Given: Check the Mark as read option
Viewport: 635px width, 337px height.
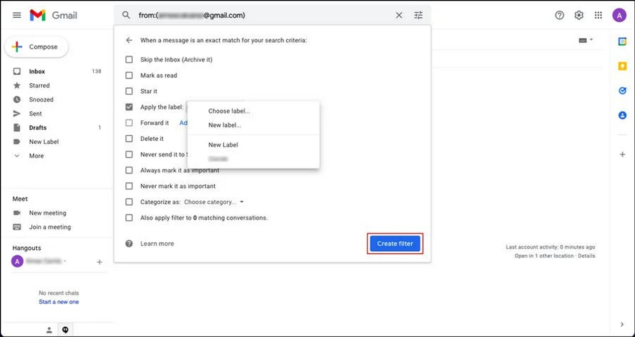Looking at the screenshot, I should [x=129, y=75].
